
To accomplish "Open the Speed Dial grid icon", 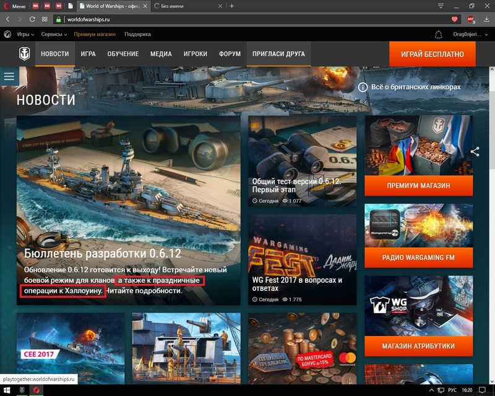I will point(45,19).
